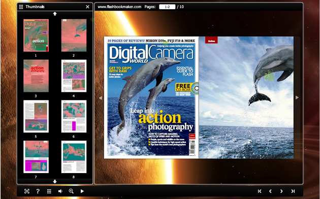Image resolution: width=320 pixels, height=199 pixels.
Task: Zoom in with the magnifier icon
Action: (x=71, y=191)
